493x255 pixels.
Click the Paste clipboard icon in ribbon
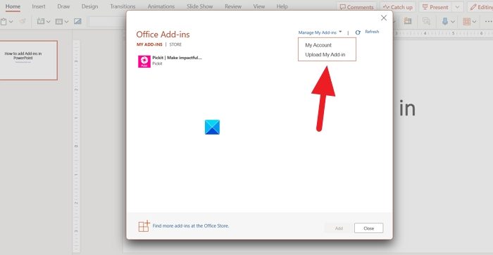[3, 21]
